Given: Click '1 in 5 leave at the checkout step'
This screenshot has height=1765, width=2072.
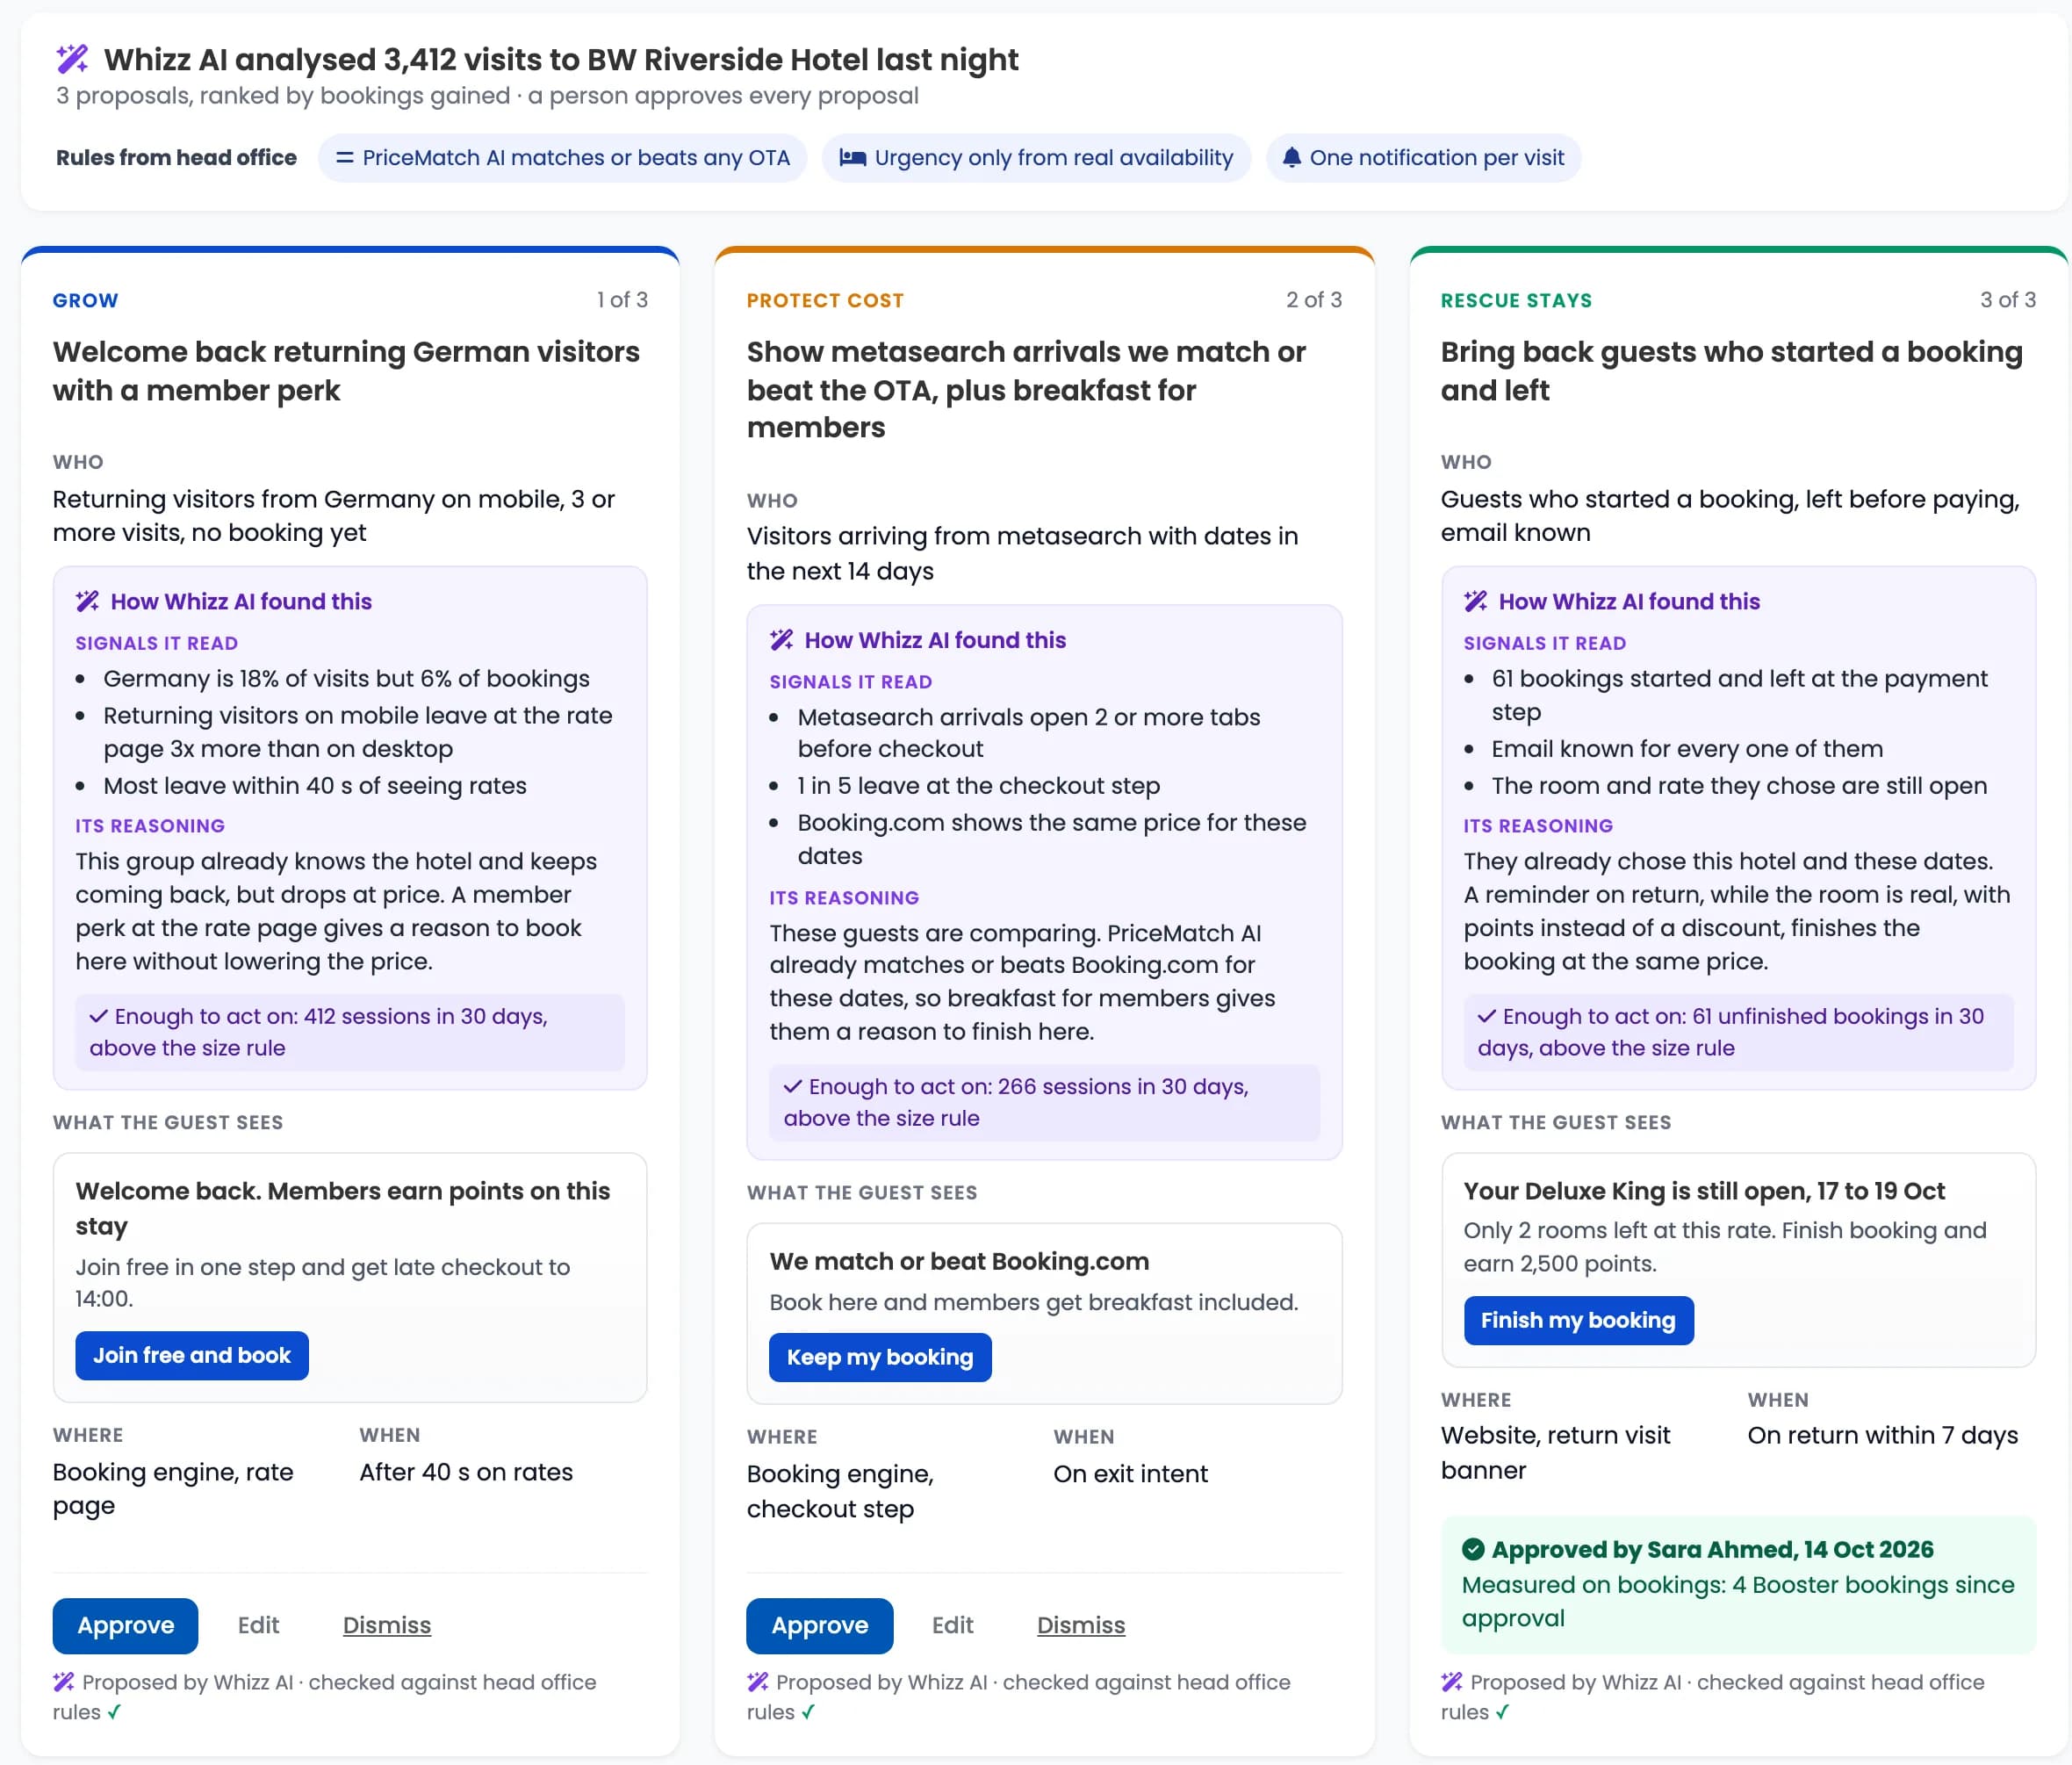Looking at the screenshot, I should click(979, 785).
